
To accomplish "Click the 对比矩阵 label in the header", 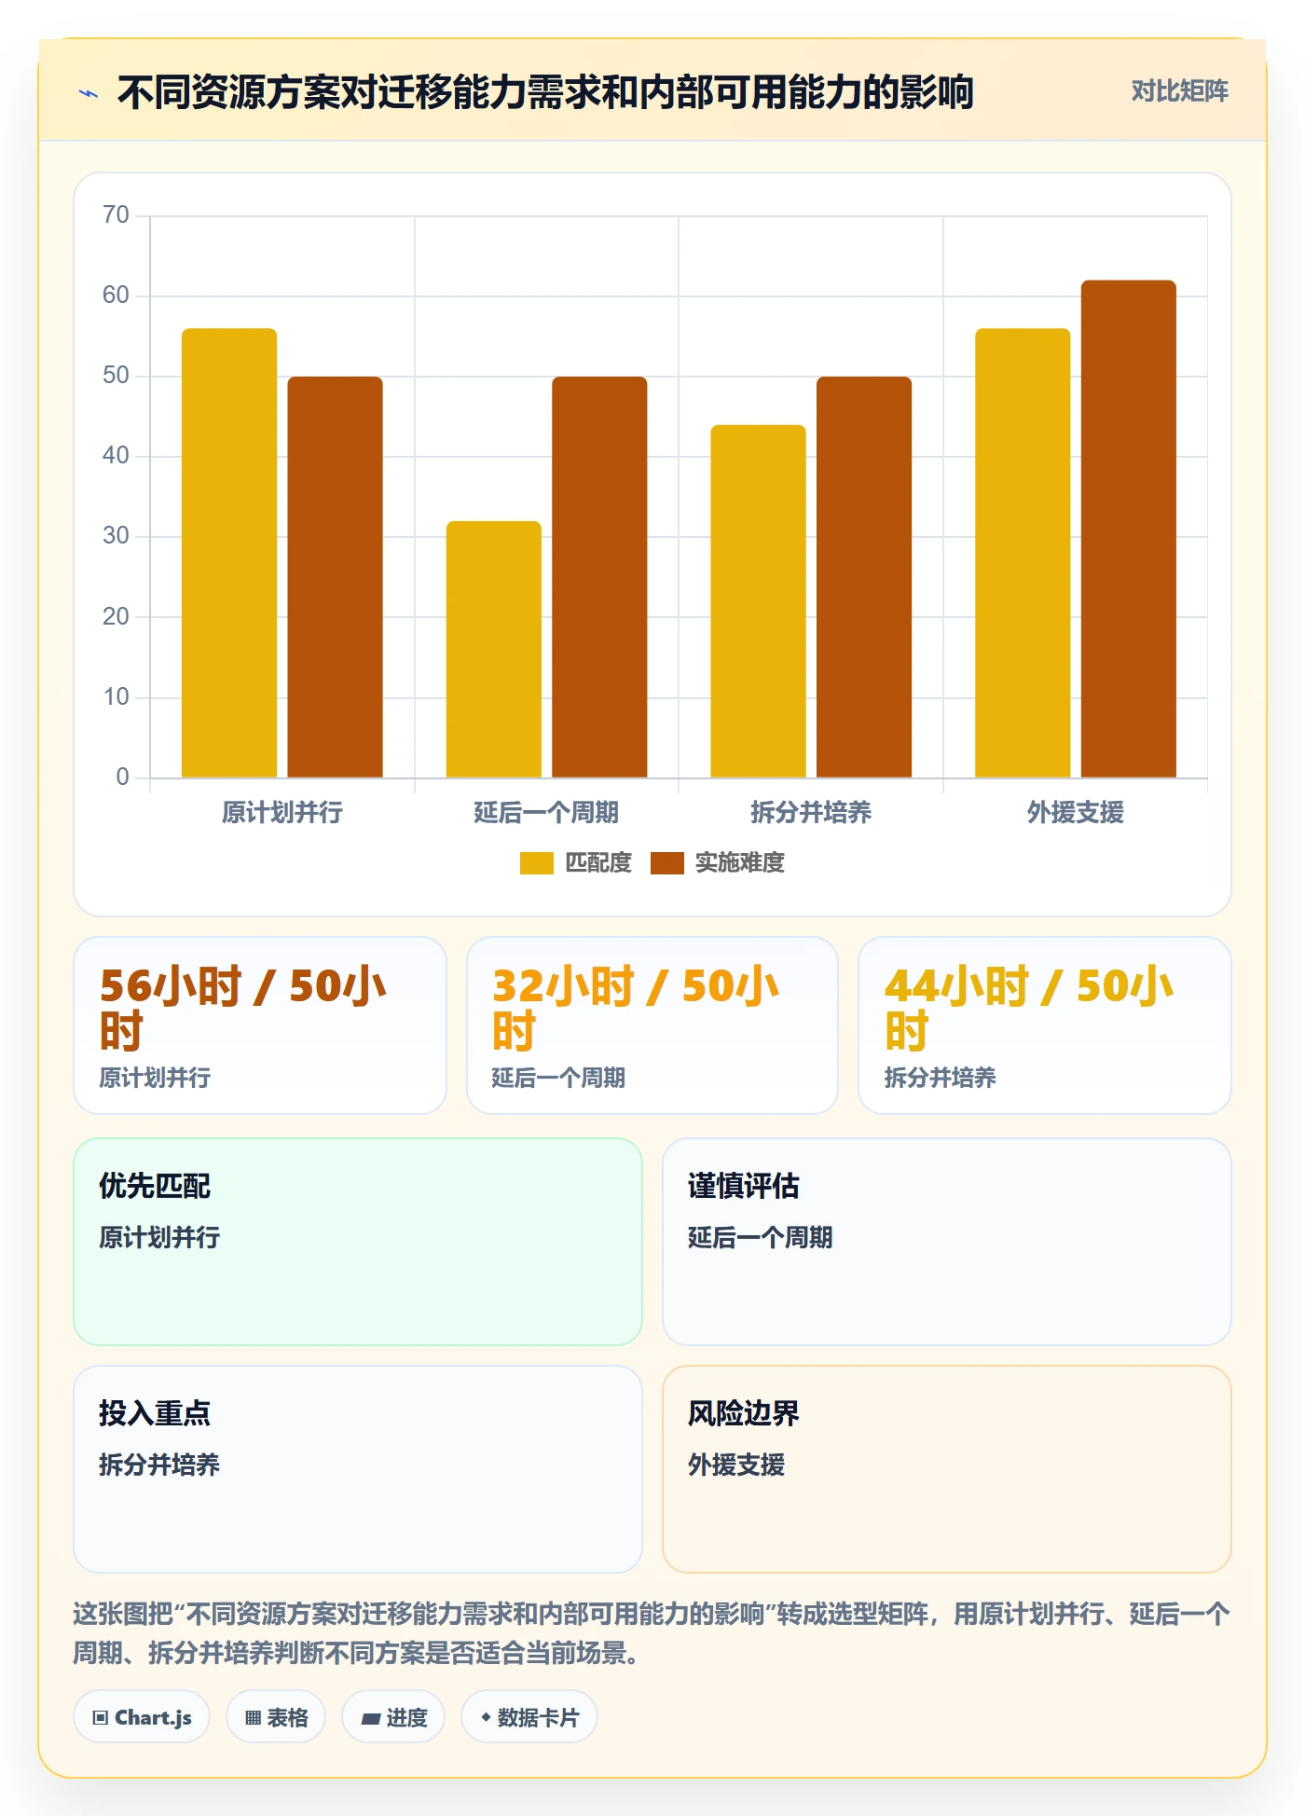I will pyautogui.click(x=1179, y=91).
